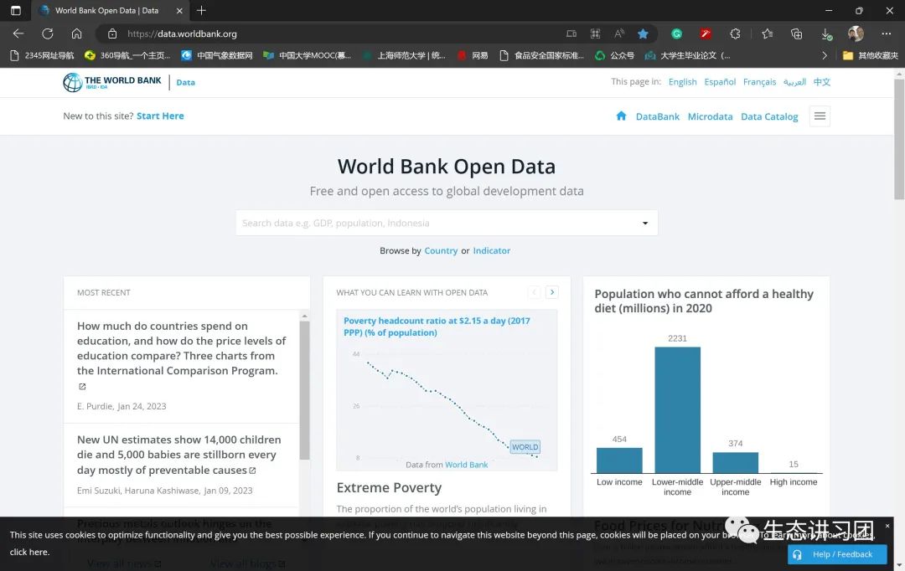Go back to the previous page
The image size is (905, 571).
[18, 34]
